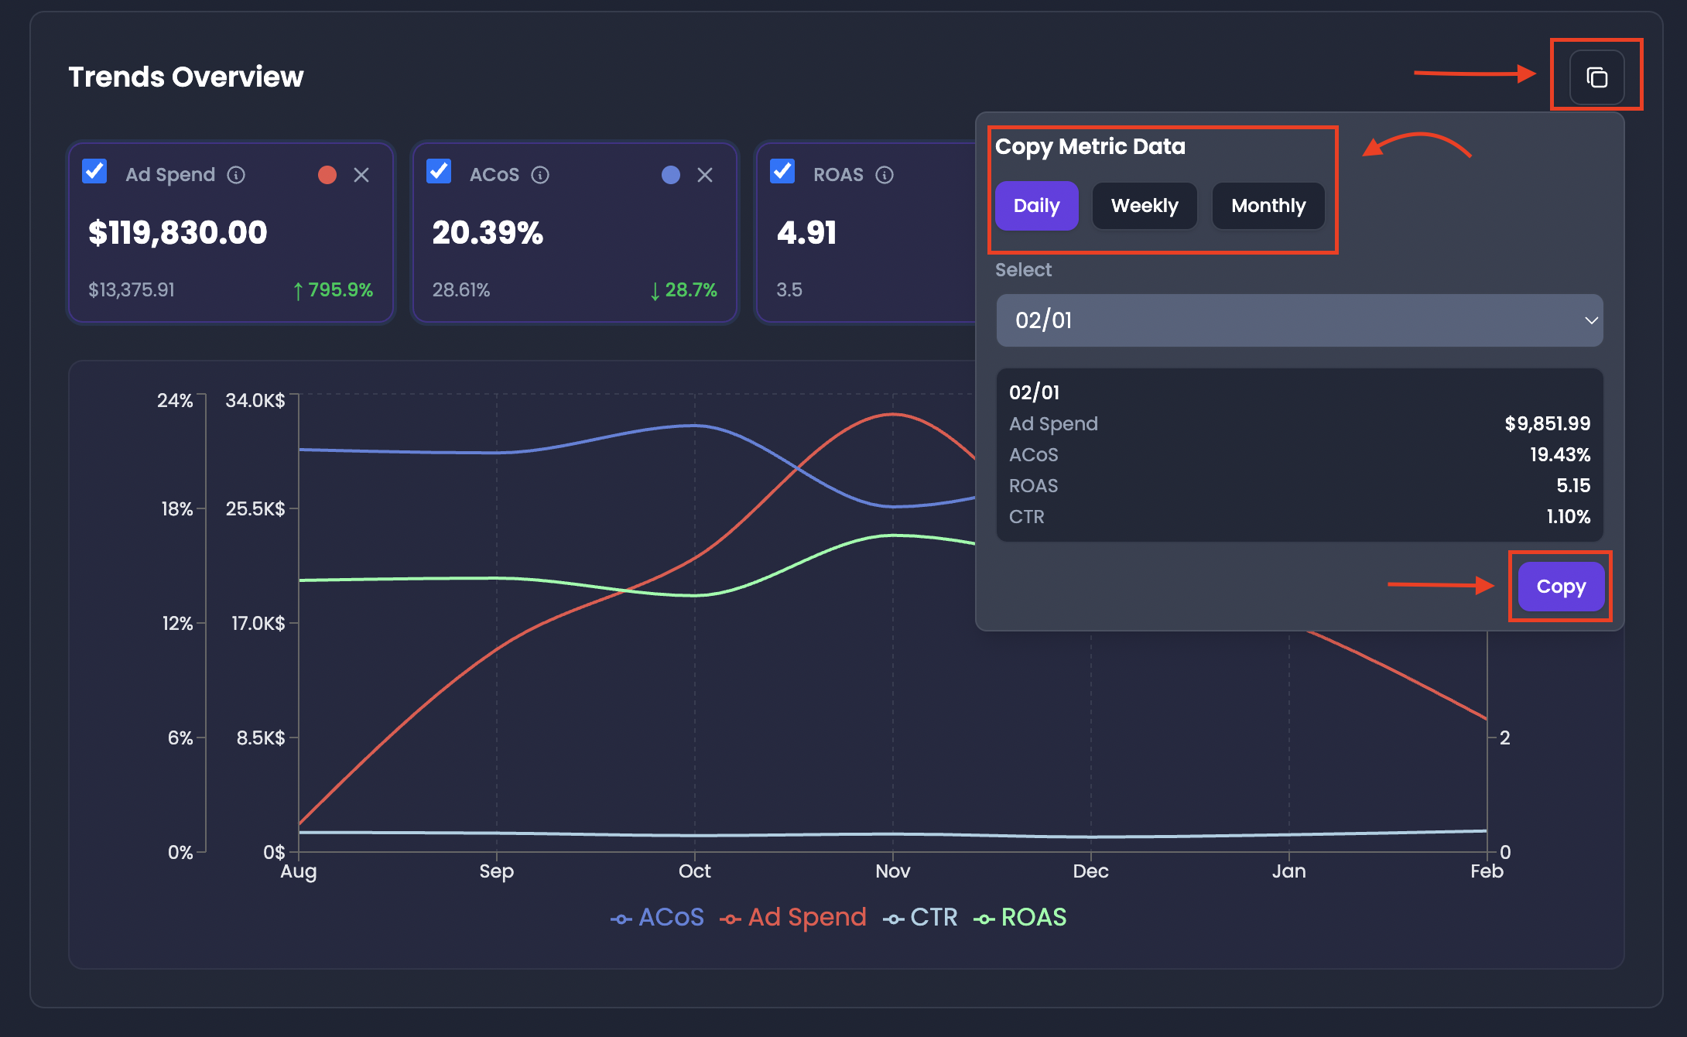The image size is (1687, 1037).
Task: Uncheck the ACoS checkbox
Action: (x=439, y=171)
